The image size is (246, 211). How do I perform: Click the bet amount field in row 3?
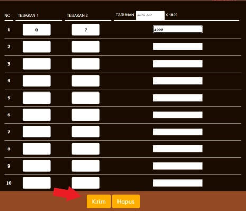click(178, 63)
